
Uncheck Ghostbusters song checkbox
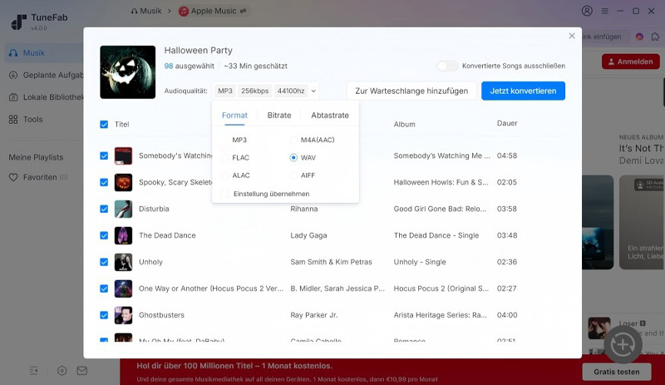click(x=104, y=315)
